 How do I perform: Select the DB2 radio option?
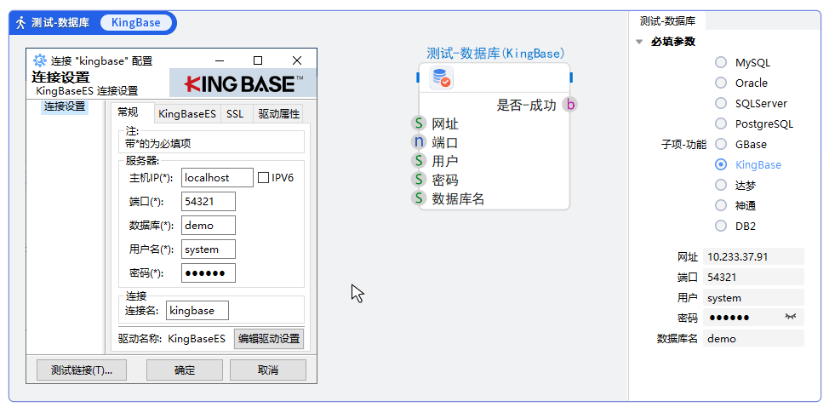721,226
